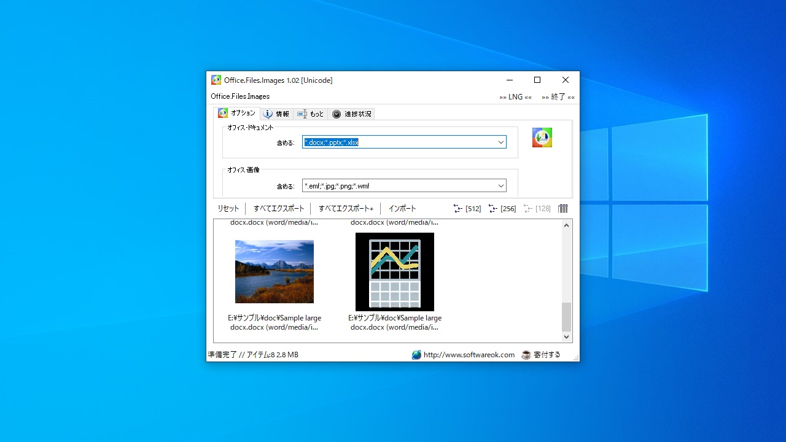Click the 終了 exit menu item
The image size is (786, 442).
[558, 97]
